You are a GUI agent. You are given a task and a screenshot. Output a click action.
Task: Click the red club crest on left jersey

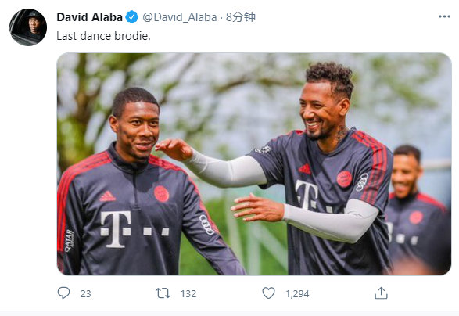[x=161, y=193]
